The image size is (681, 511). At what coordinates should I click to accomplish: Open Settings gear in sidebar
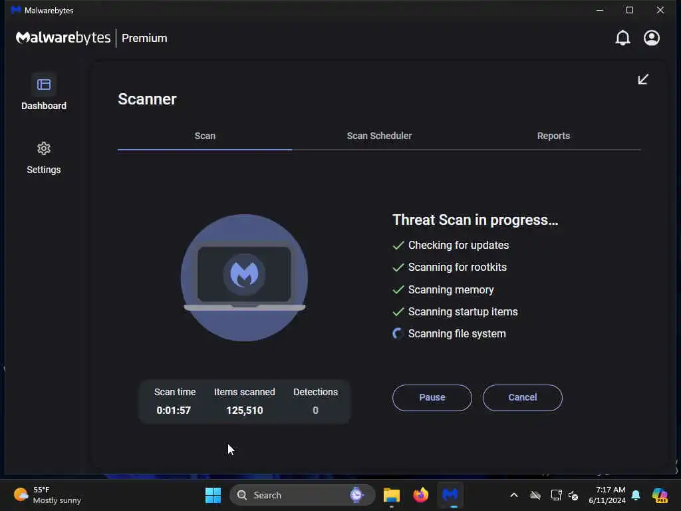pyautogui.click(x=44, y=158)
